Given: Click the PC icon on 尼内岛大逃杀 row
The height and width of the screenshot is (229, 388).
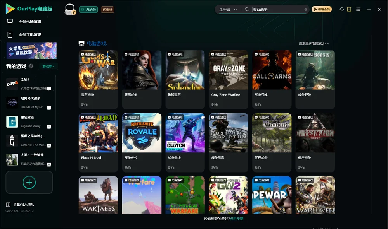Looking at the screenshot, I should [49, 108].
